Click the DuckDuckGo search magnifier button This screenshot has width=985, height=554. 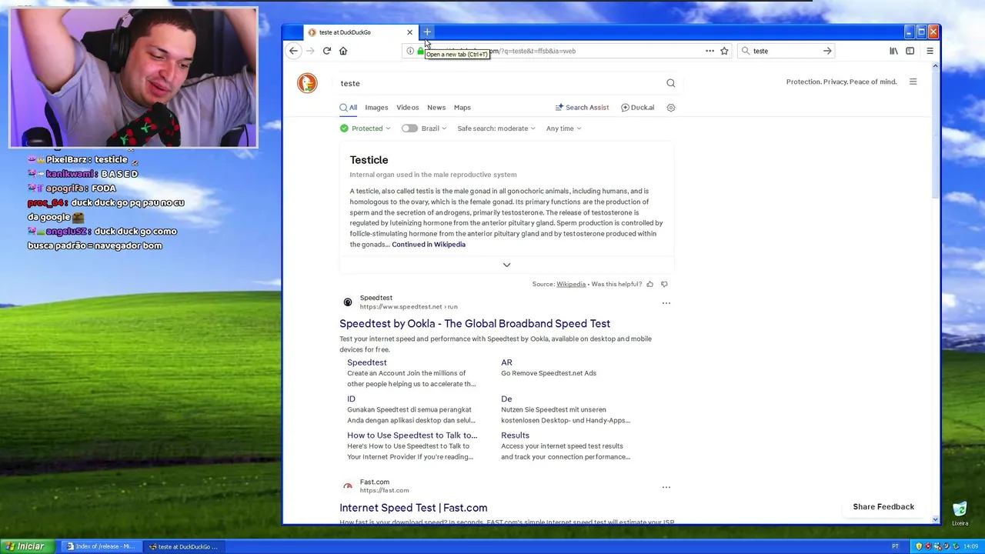click(x=671, y=83)
